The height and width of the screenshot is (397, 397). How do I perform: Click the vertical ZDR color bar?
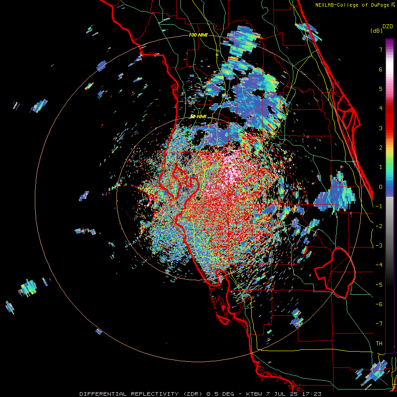tap(390, 196)
